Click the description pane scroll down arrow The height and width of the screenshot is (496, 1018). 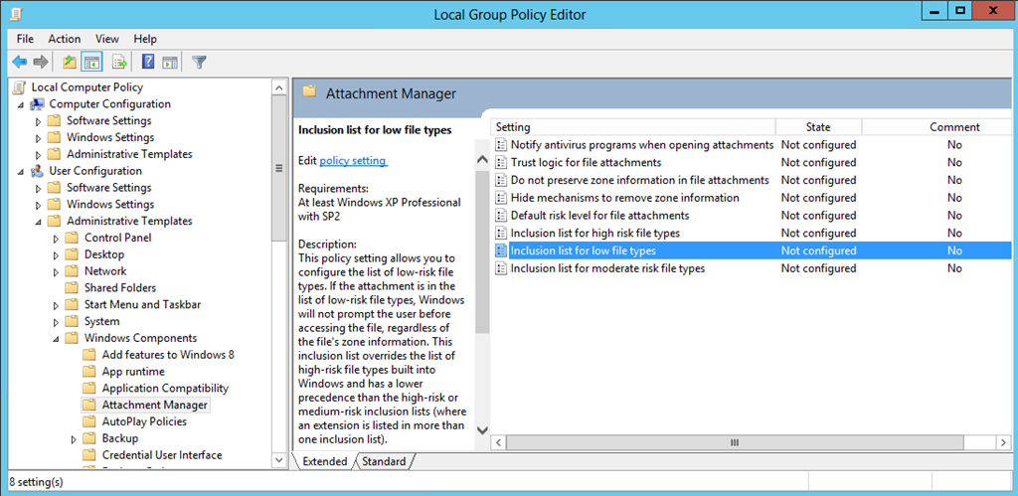point(482,429)
